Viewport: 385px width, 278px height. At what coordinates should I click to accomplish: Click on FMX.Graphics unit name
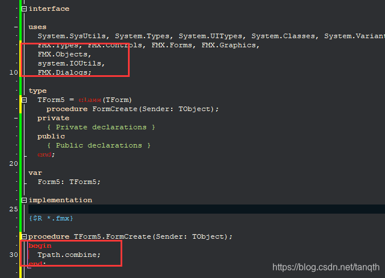point(229,45)
